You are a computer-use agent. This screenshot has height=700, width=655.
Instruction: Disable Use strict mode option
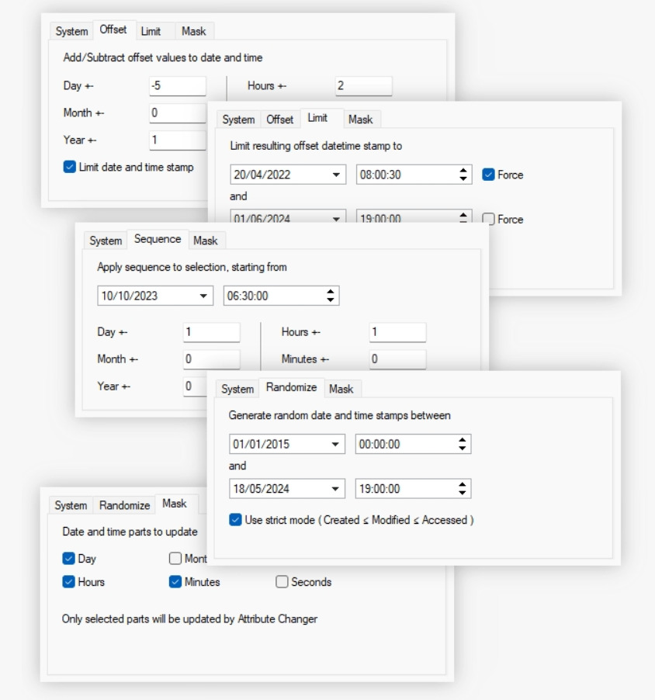click(x=236, y=520)
